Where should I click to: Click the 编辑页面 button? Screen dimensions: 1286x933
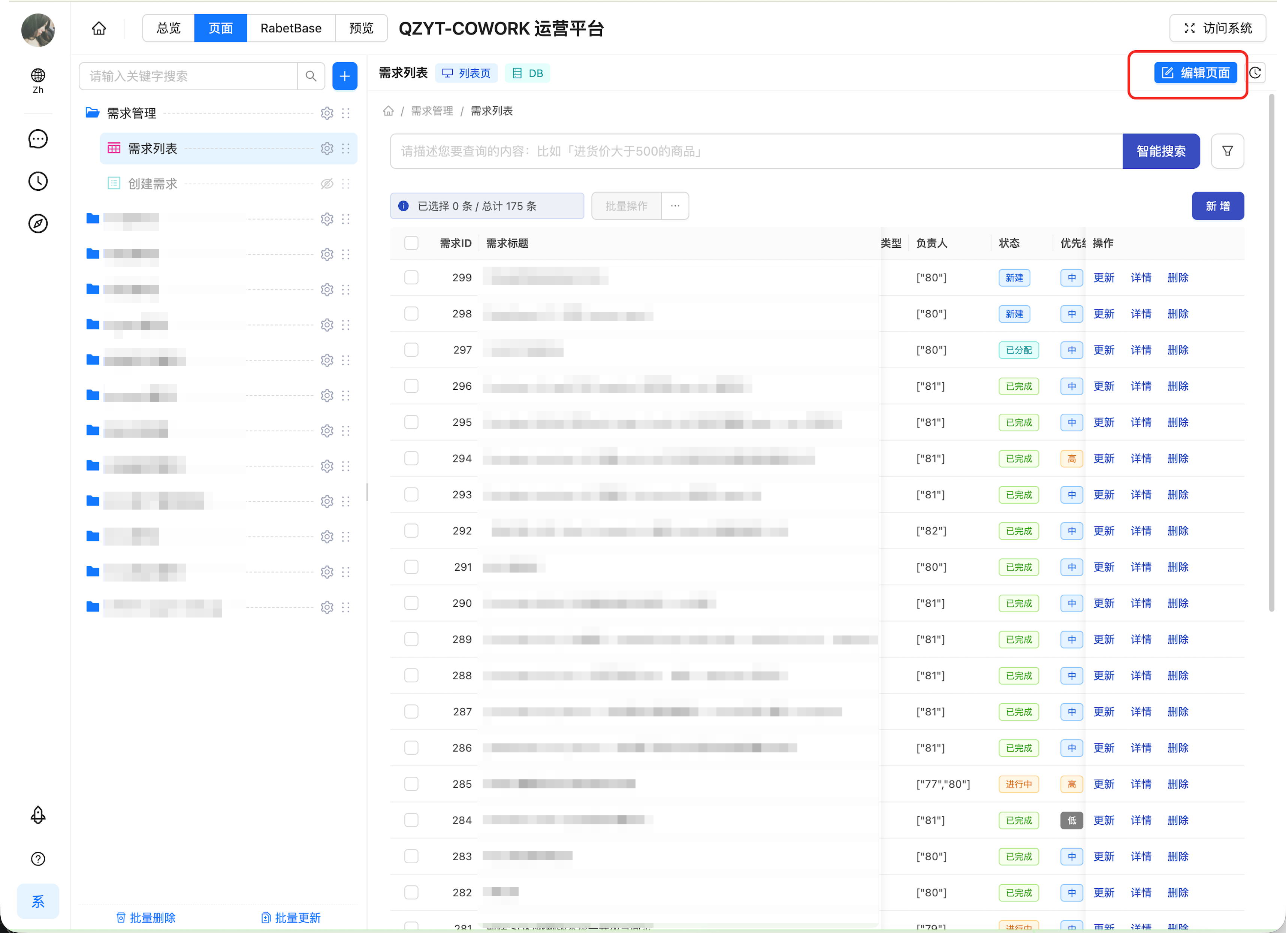click(x=1196, y=73)
